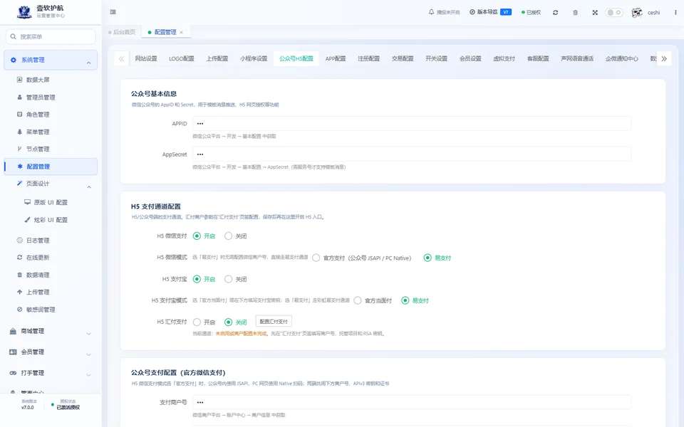The image size is (684, 427).
Task: Enable H5 支付宝 with 开启 radio
Action: [x=197, y=279]
